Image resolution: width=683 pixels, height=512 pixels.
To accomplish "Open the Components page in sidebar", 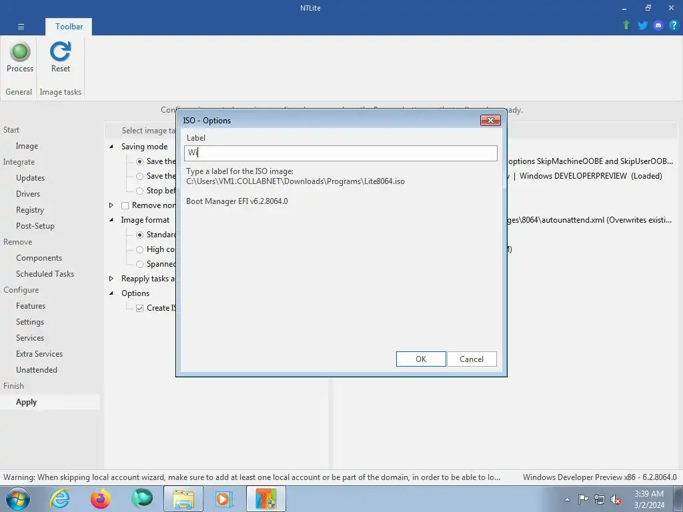I will (39, 258).
